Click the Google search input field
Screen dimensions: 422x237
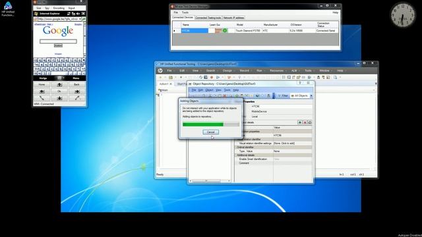[x=58, y=41]
